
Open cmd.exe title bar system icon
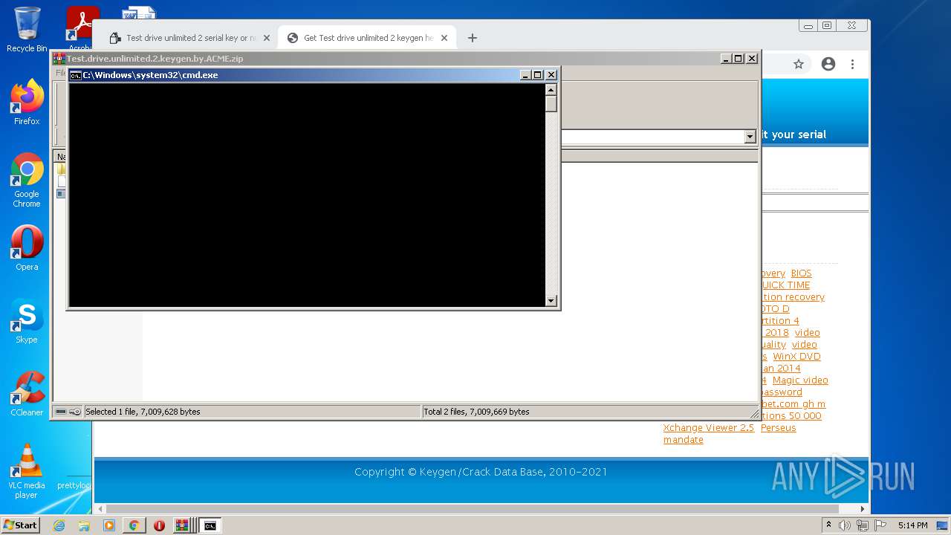75,75
